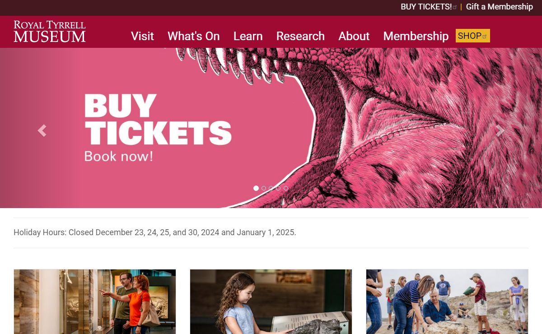Go to previous carousel slide arrow
542x334 pixels.
click(42, 130)
